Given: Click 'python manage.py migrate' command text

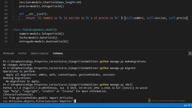Looking at the screenshot, I should tap(118, 68).
